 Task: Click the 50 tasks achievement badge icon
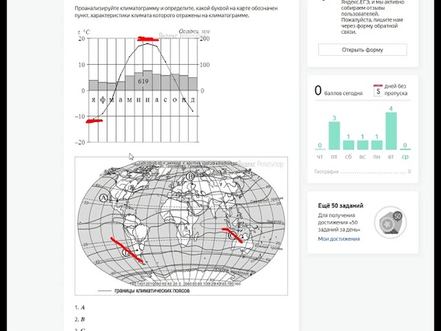[390, 223]
